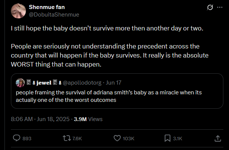Like the post with heart icon

pyautogui.click(x=117, y=138)
